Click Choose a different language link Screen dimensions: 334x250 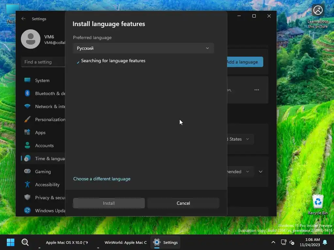[102, 179]
